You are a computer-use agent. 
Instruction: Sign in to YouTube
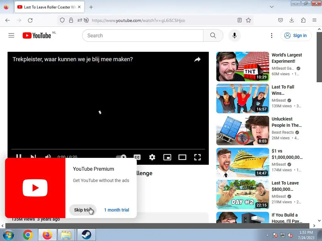pyautogui.click(x=296, y=35)
